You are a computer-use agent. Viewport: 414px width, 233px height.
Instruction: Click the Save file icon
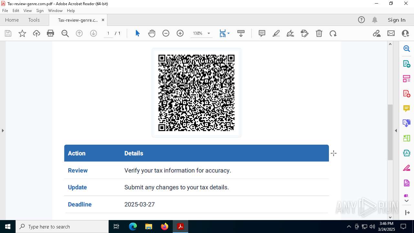[x=8, y=33]
